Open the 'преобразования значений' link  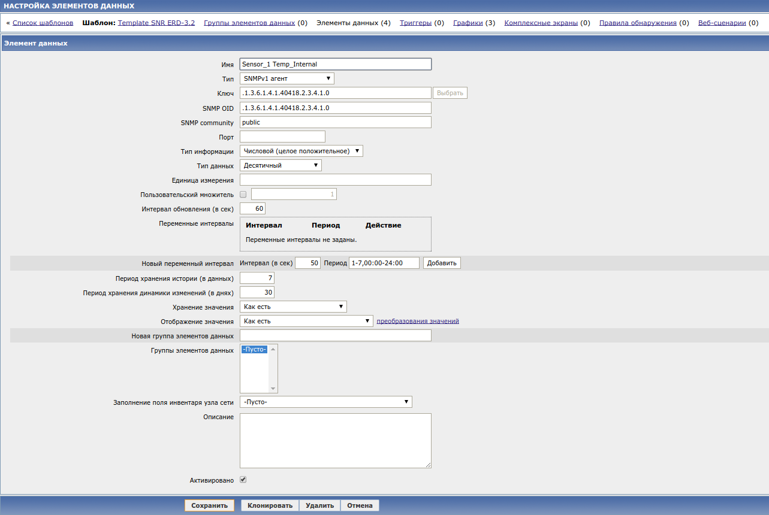click(x=417, y=321)
